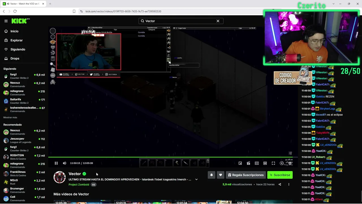The width and height of the screenshot is (362, 204).
Task: Open the Kick hamburger menu
Action: point(6,21)
